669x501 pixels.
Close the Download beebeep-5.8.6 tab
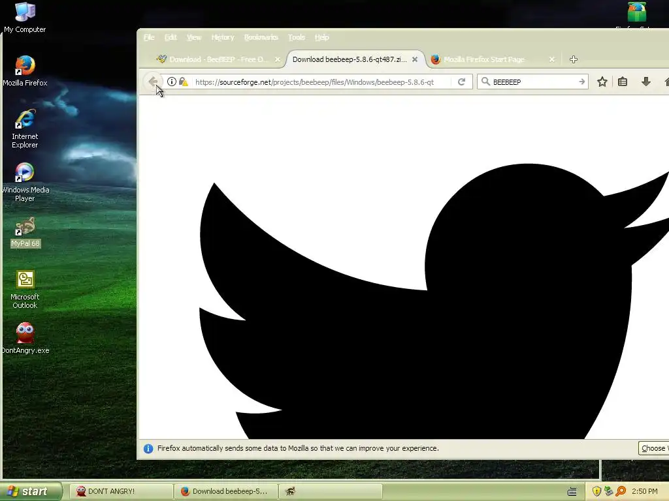point(415,59)
